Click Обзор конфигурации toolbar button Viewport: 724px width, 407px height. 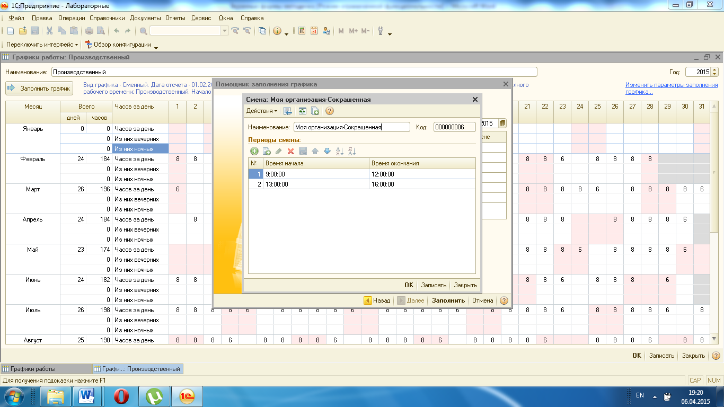pyautogui.click(x=118, y=45)
